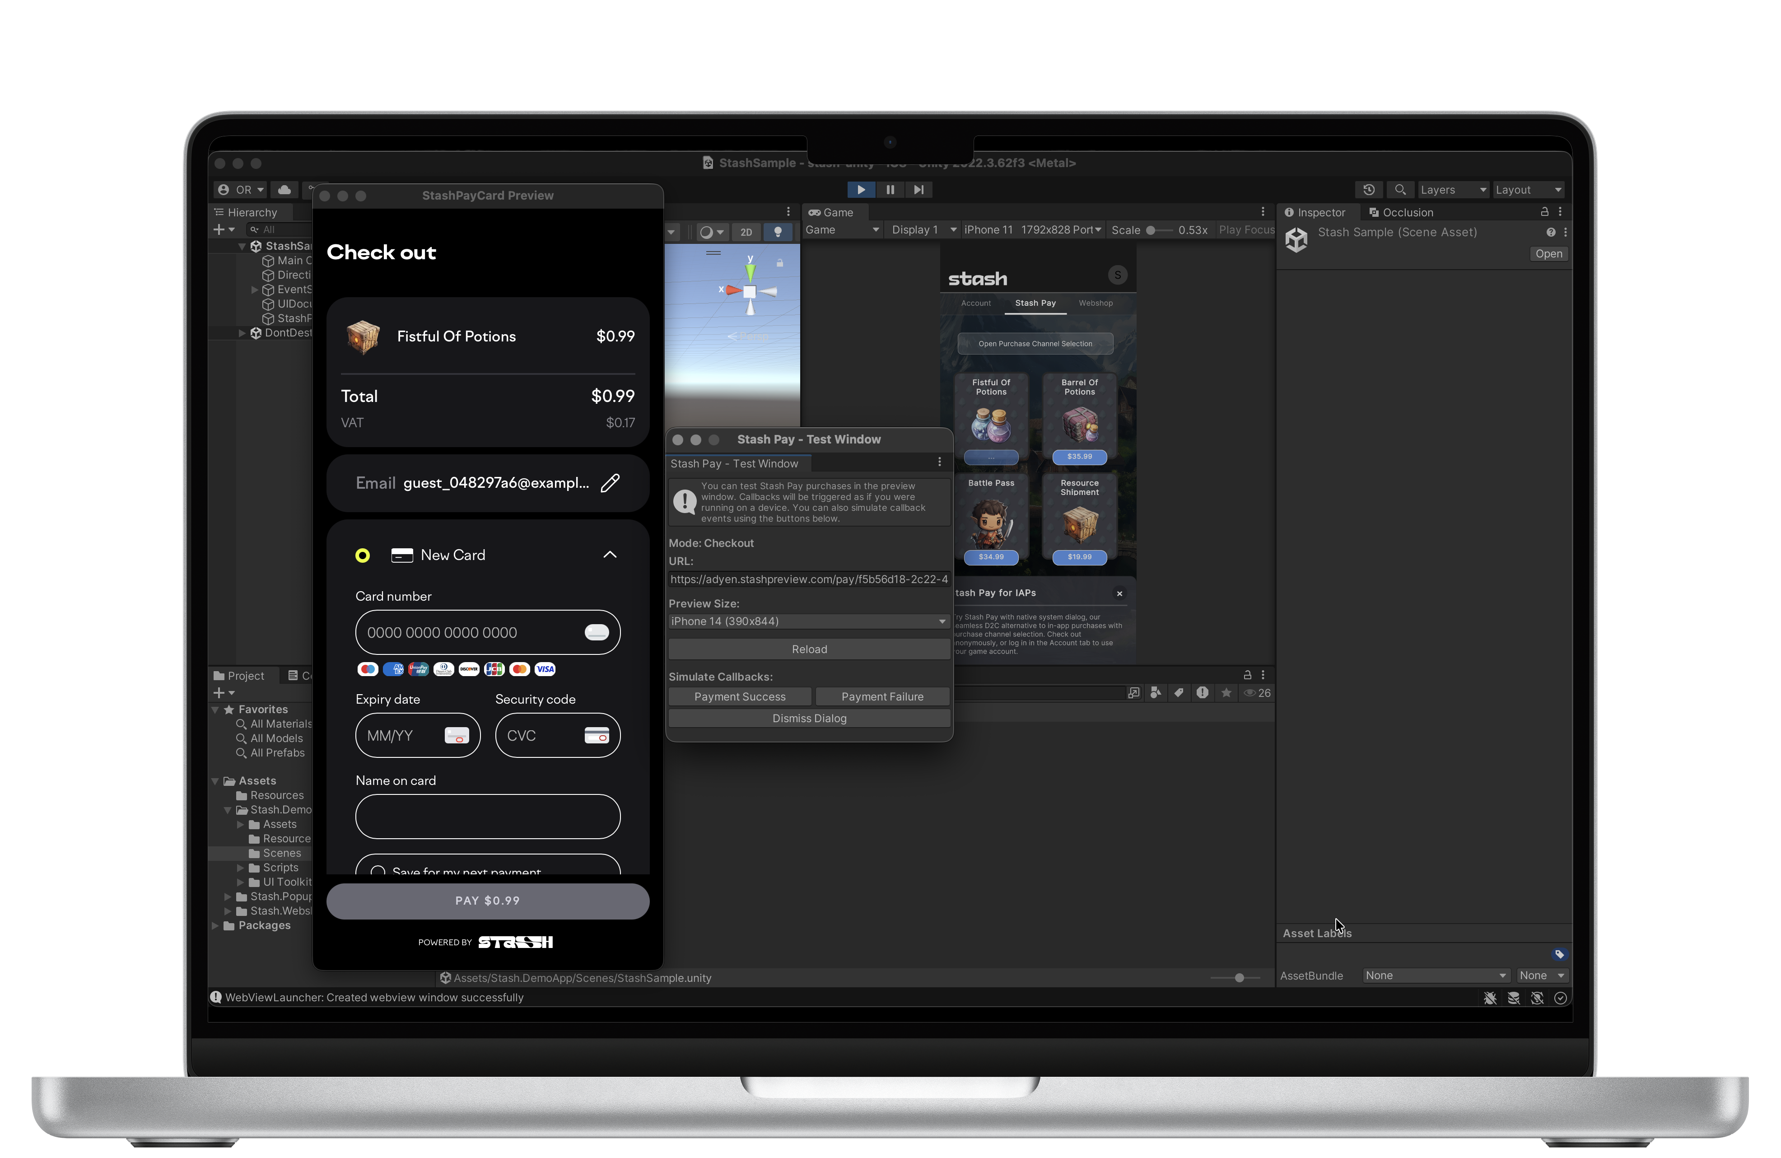Click the Step frame button
Viewport: 1781px width, 1158px height.
pyautogui.click(x=918, y=190)
